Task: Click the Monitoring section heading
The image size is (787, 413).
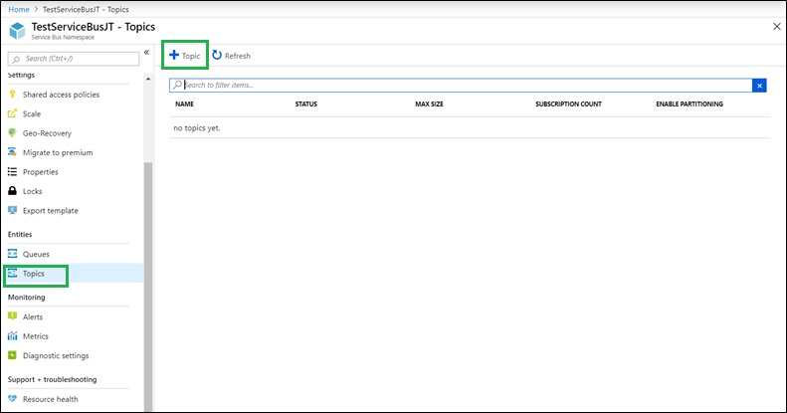Action: 26,298
